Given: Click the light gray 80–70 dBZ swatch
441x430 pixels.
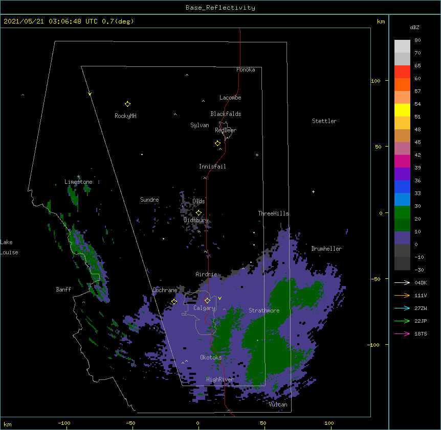Looking at the screenshot, I should [402, 46].
